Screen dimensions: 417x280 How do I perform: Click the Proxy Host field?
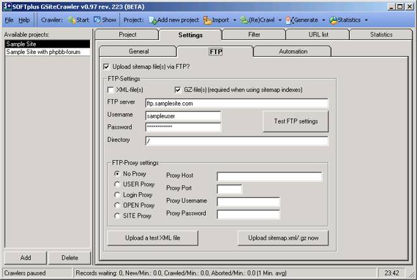[x=269, y=176]
